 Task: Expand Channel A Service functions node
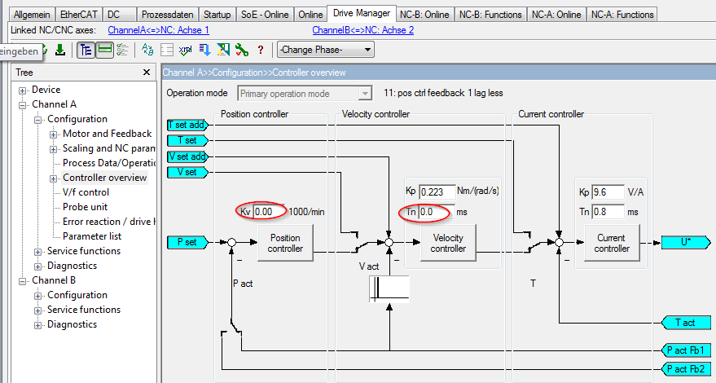38,252
